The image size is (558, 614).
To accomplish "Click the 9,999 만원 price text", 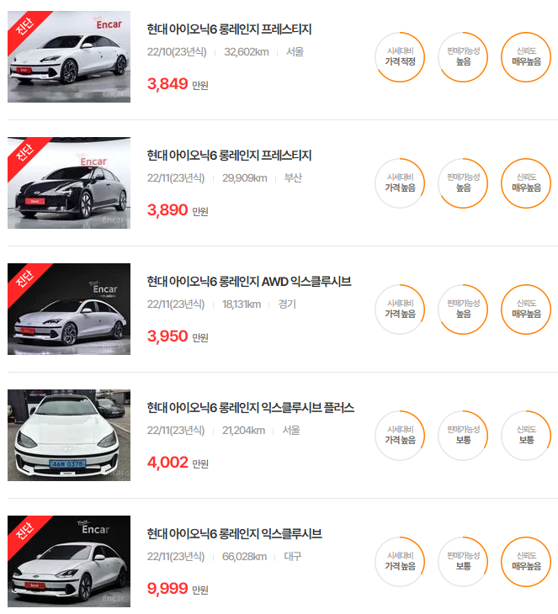I will (x=178, y=589).
